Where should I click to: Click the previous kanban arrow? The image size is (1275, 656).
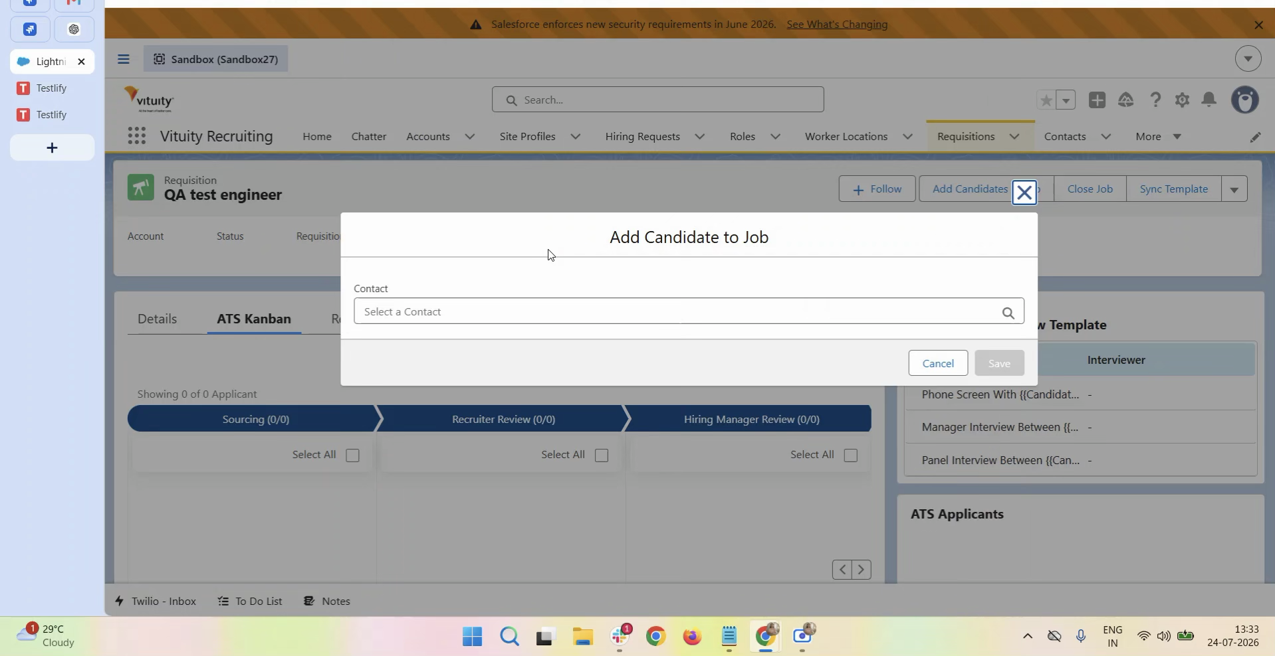[842, 570]
